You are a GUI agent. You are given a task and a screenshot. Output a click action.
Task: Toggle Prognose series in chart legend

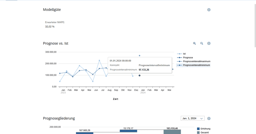pyautogui.click(x=188, y=58)
